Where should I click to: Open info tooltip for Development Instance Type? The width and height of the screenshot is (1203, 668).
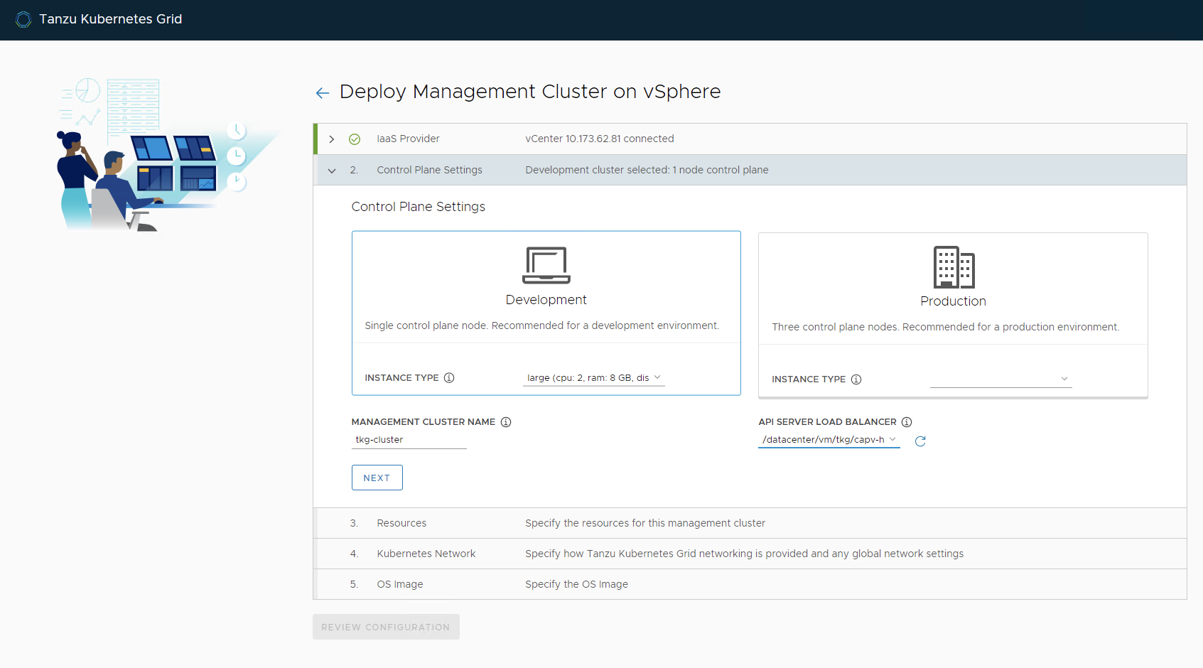449,378
